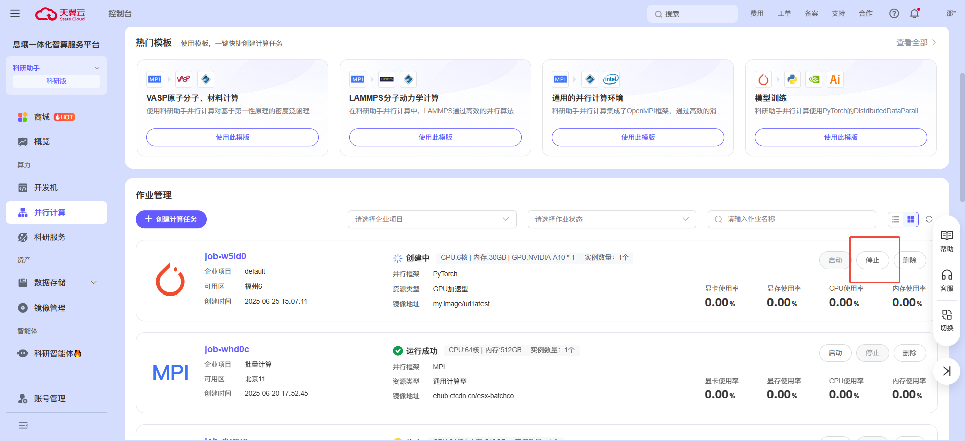Focus the top search box
965x441 pixels.
click(x=693, y=14)
